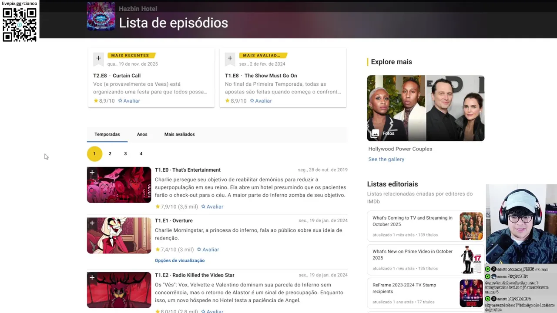Open ReFrame 2023-2024 TV Stamp recipients list
The height and width of the screenshot is (313, 557).
(404, 288)
